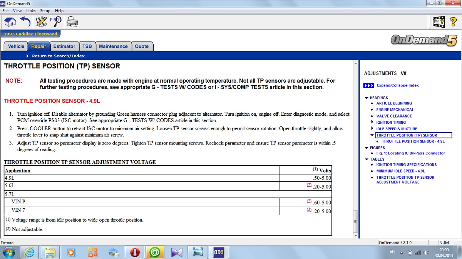Screen dimensions: 462x259
Task: Open the notes pad with pencil icon
Action: coord(41,22)
